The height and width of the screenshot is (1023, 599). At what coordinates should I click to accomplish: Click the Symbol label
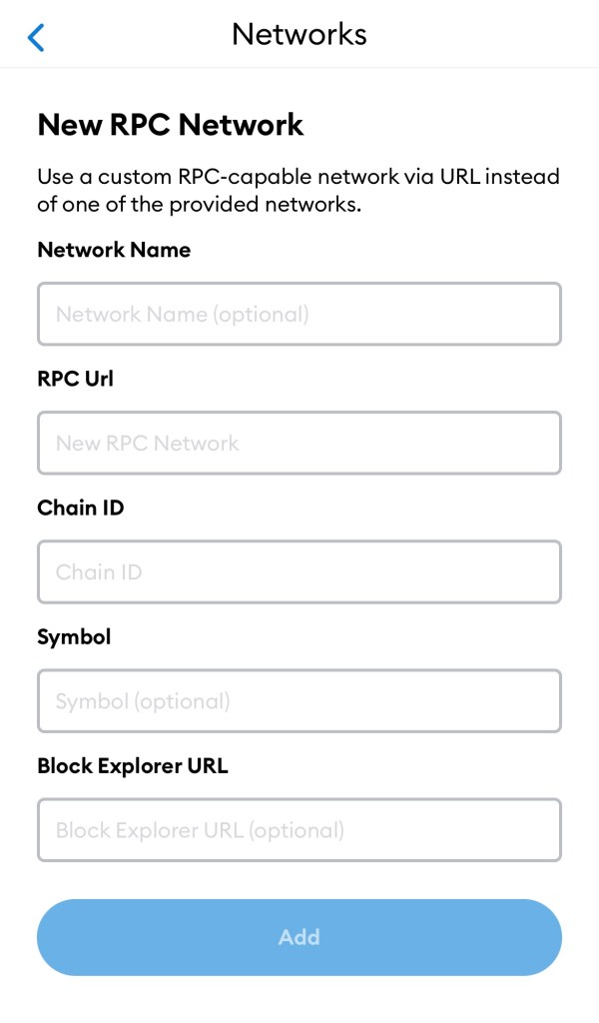(74, 636)
